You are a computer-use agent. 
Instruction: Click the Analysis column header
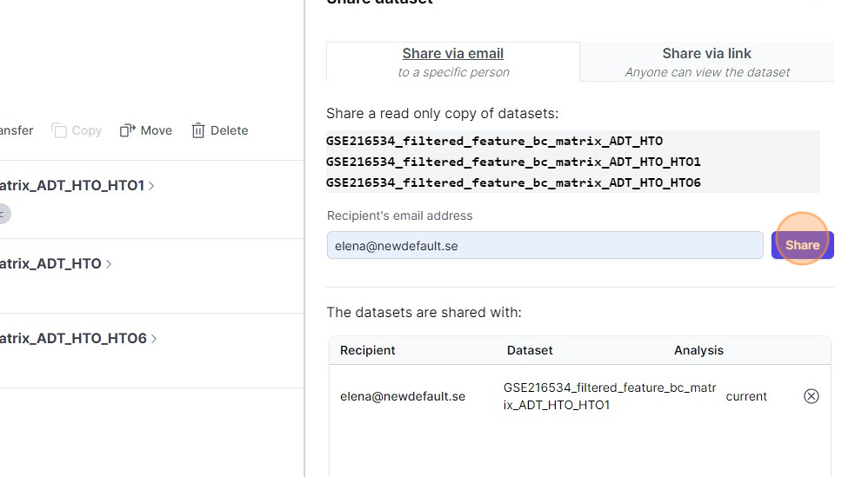(x=698, y=350)
